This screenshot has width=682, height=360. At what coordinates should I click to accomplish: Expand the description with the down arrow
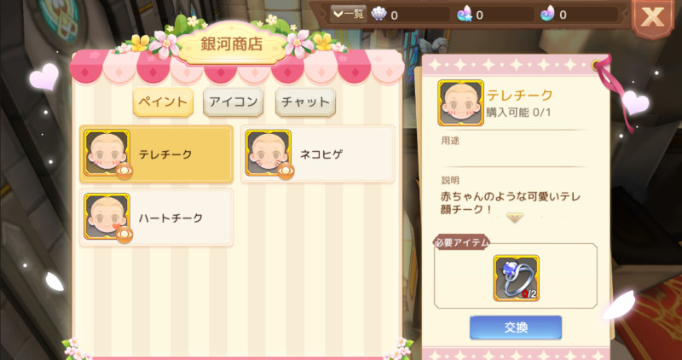pos(515,218)
